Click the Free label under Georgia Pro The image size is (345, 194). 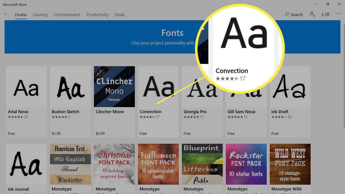pos(187,133)
